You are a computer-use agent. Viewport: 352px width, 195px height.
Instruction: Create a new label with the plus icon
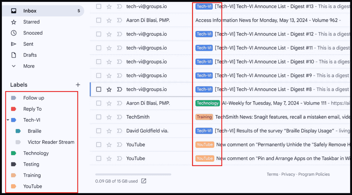[78, 85]
